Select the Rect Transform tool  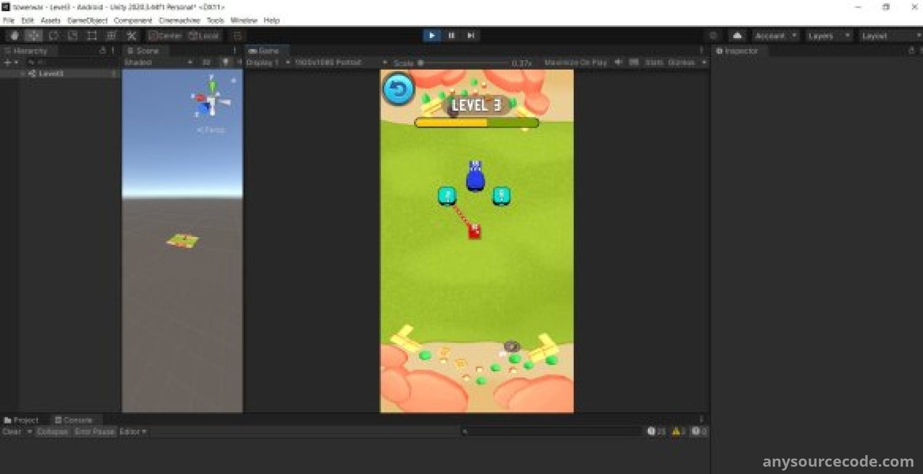click(92, 36)
